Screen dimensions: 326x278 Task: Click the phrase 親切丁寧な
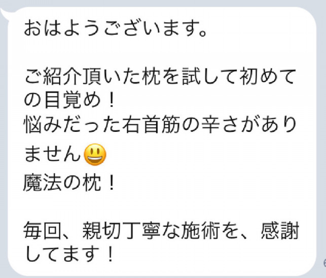(131, 231)
